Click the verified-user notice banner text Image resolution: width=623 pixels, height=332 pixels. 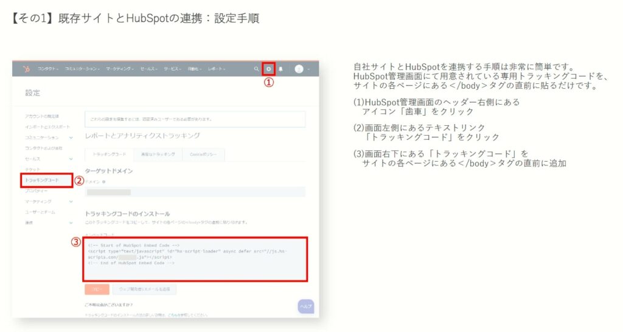pyautogui.click(x=151, y=119)
